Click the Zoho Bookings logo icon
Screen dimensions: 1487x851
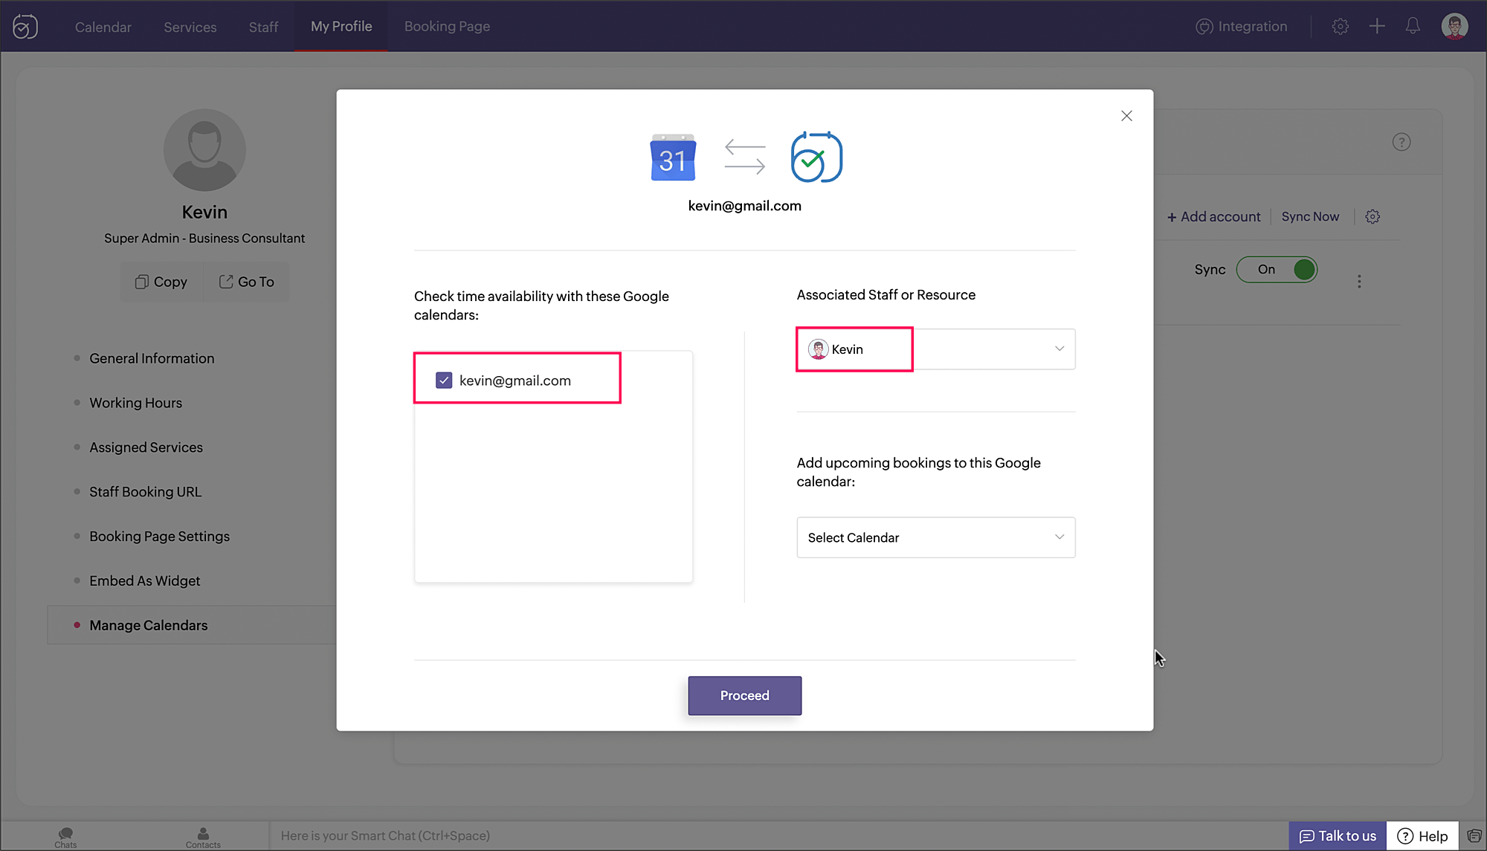click(x=25, y=27)
